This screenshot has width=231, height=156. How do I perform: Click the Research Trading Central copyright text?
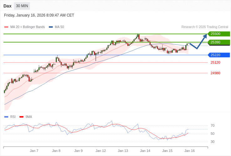tap(205, 27)
